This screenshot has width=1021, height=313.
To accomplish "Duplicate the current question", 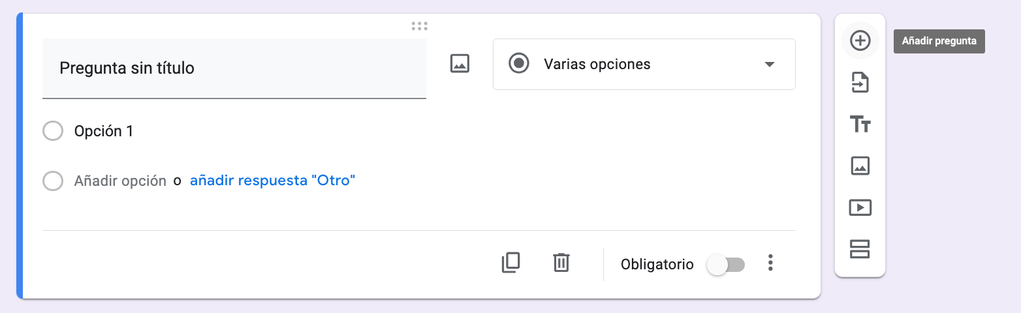I will [x=510, y=263].
